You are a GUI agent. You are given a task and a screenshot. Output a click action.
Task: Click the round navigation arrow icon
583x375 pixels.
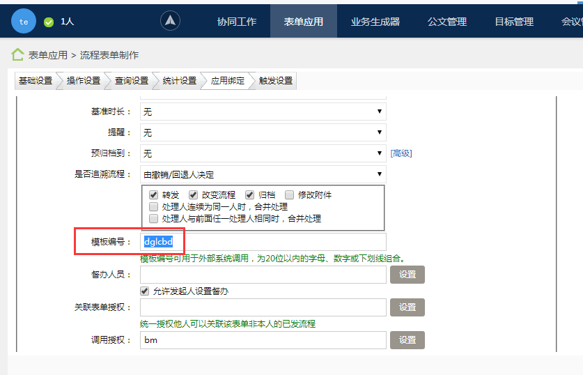tap(170, 20)
